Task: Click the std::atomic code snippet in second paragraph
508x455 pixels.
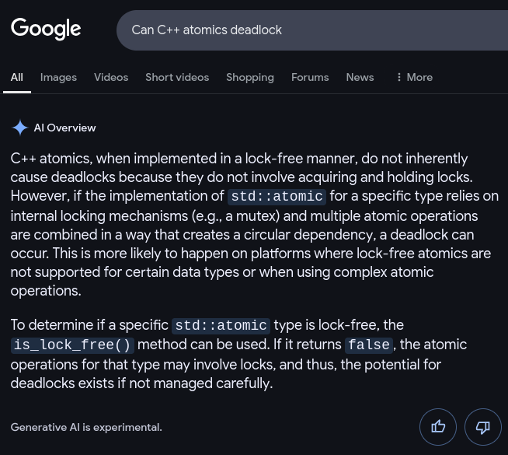Action: click(x=221, y=326)
